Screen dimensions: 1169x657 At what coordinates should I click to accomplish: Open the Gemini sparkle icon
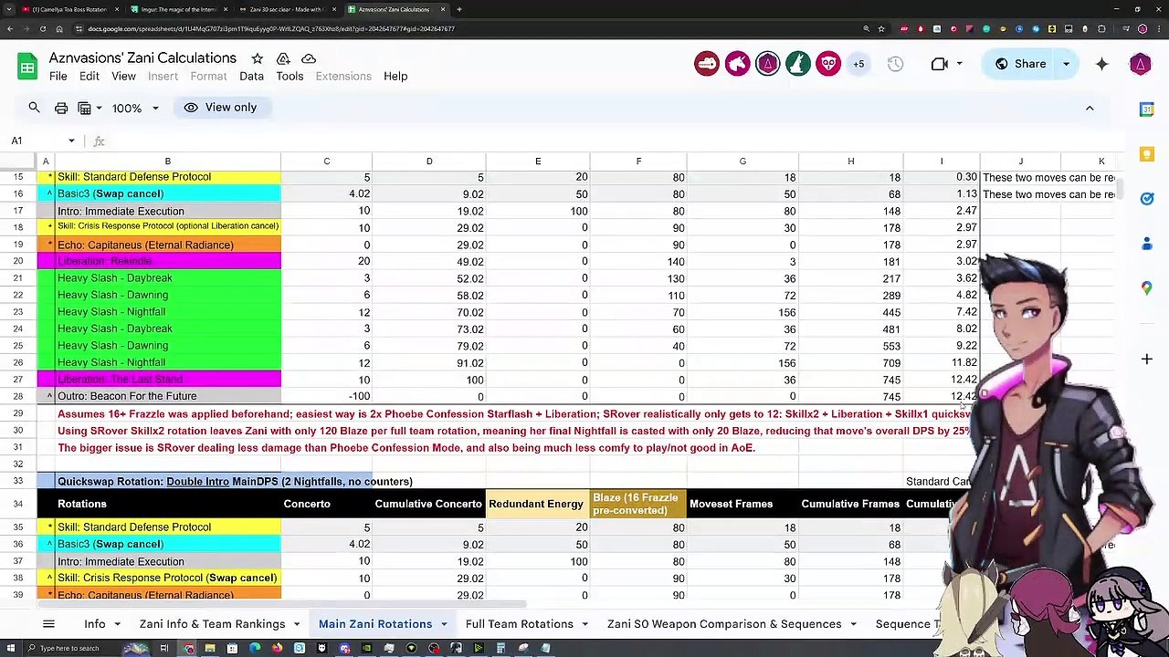pyautogui.click(x=1102, y=64)
